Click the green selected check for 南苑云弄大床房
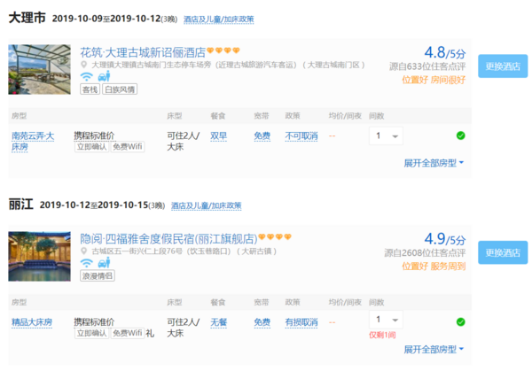The width and height of the screenshot is (532, 371). point(460,135)
